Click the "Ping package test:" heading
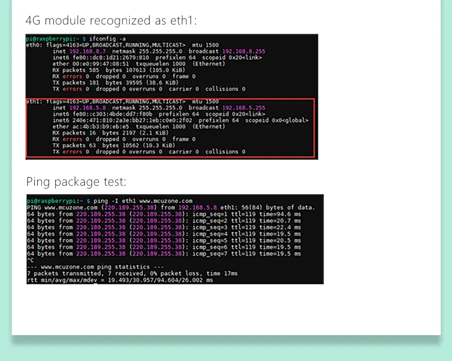The image size is (452, 361). pyautogui.click(x=76, y=181)
